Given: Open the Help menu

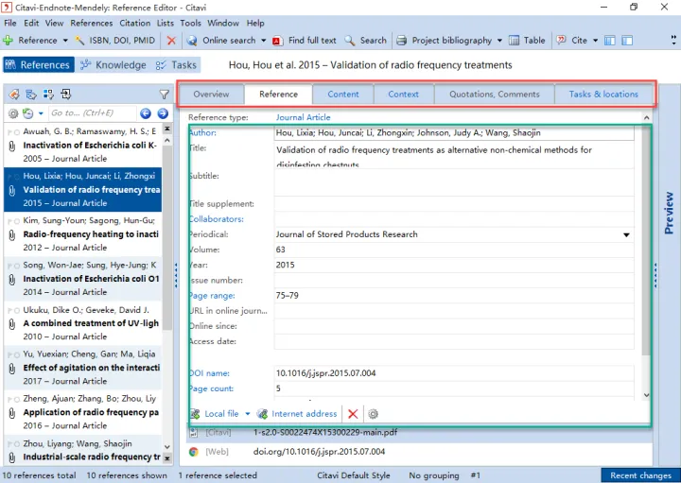Looking at the screenshot, I should 255,23.
